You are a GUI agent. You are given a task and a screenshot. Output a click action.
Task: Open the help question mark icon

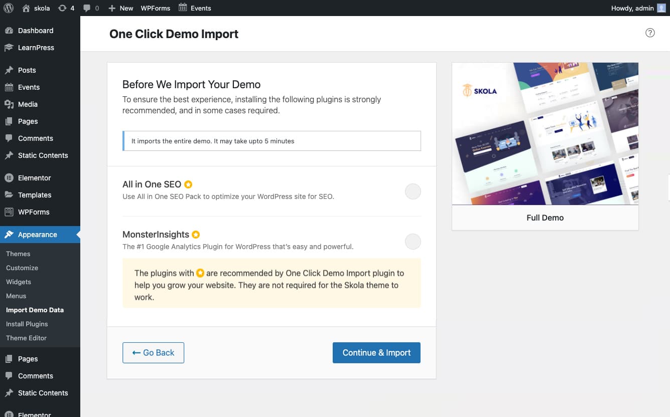click(650, 33)
